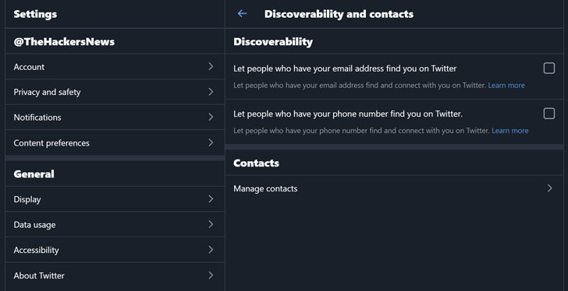The width and height of the screenshot is (568, 291).
Task: Open the Accessibility settings item
Action: coord(115,250)
